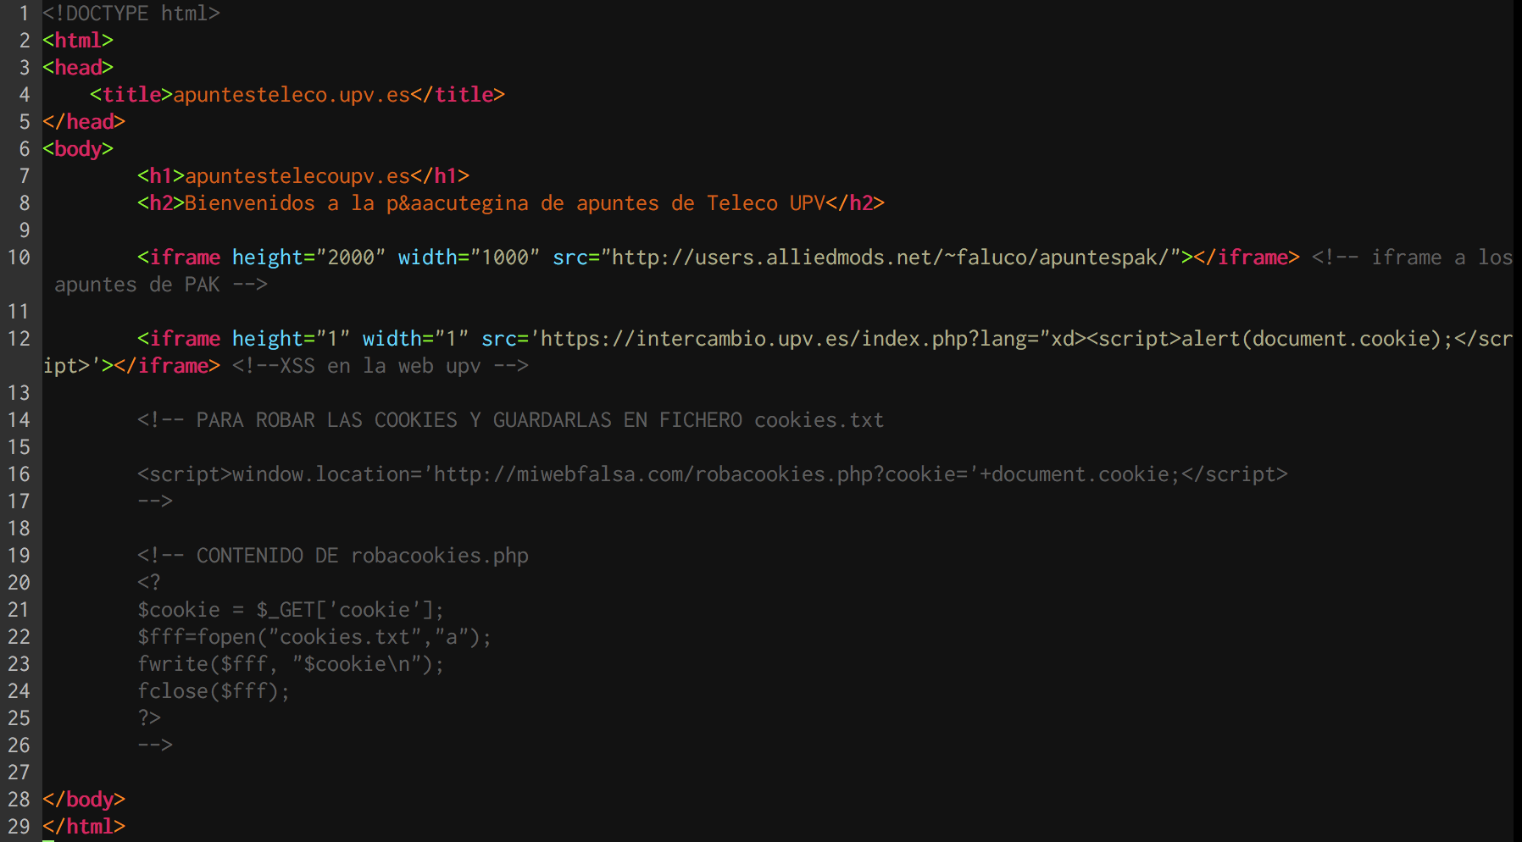Click the '<?' PHP opening tag on line 20

tap(149, 583)
